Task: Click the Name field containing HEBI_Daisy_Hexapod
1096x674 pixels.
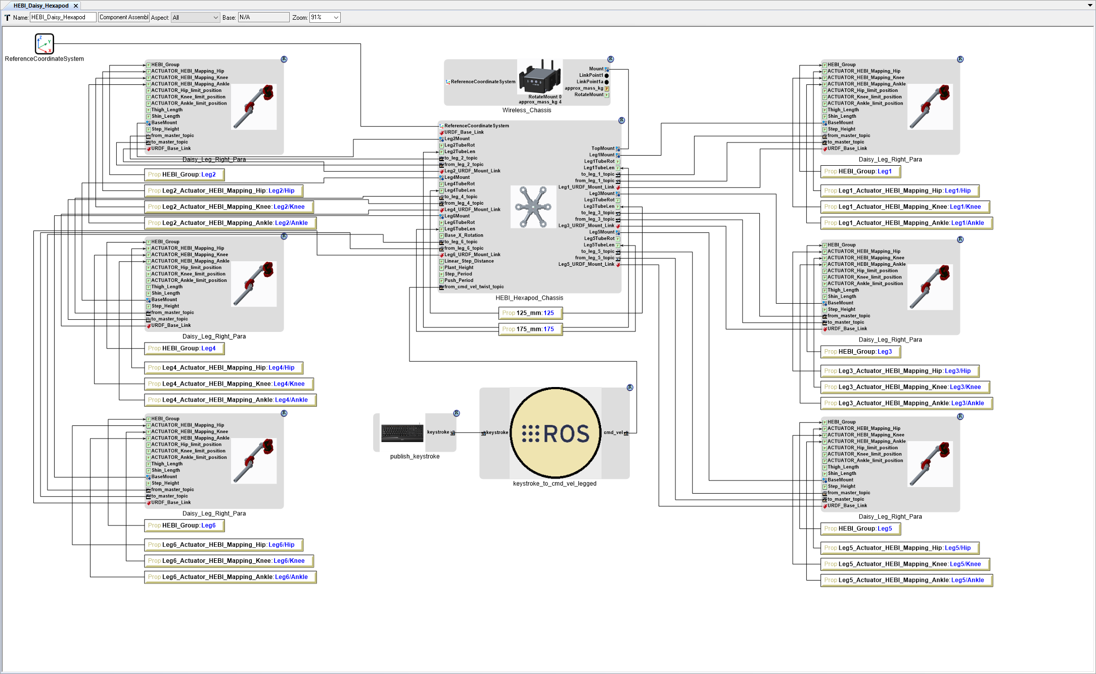Action: click(x=63, y=17)
